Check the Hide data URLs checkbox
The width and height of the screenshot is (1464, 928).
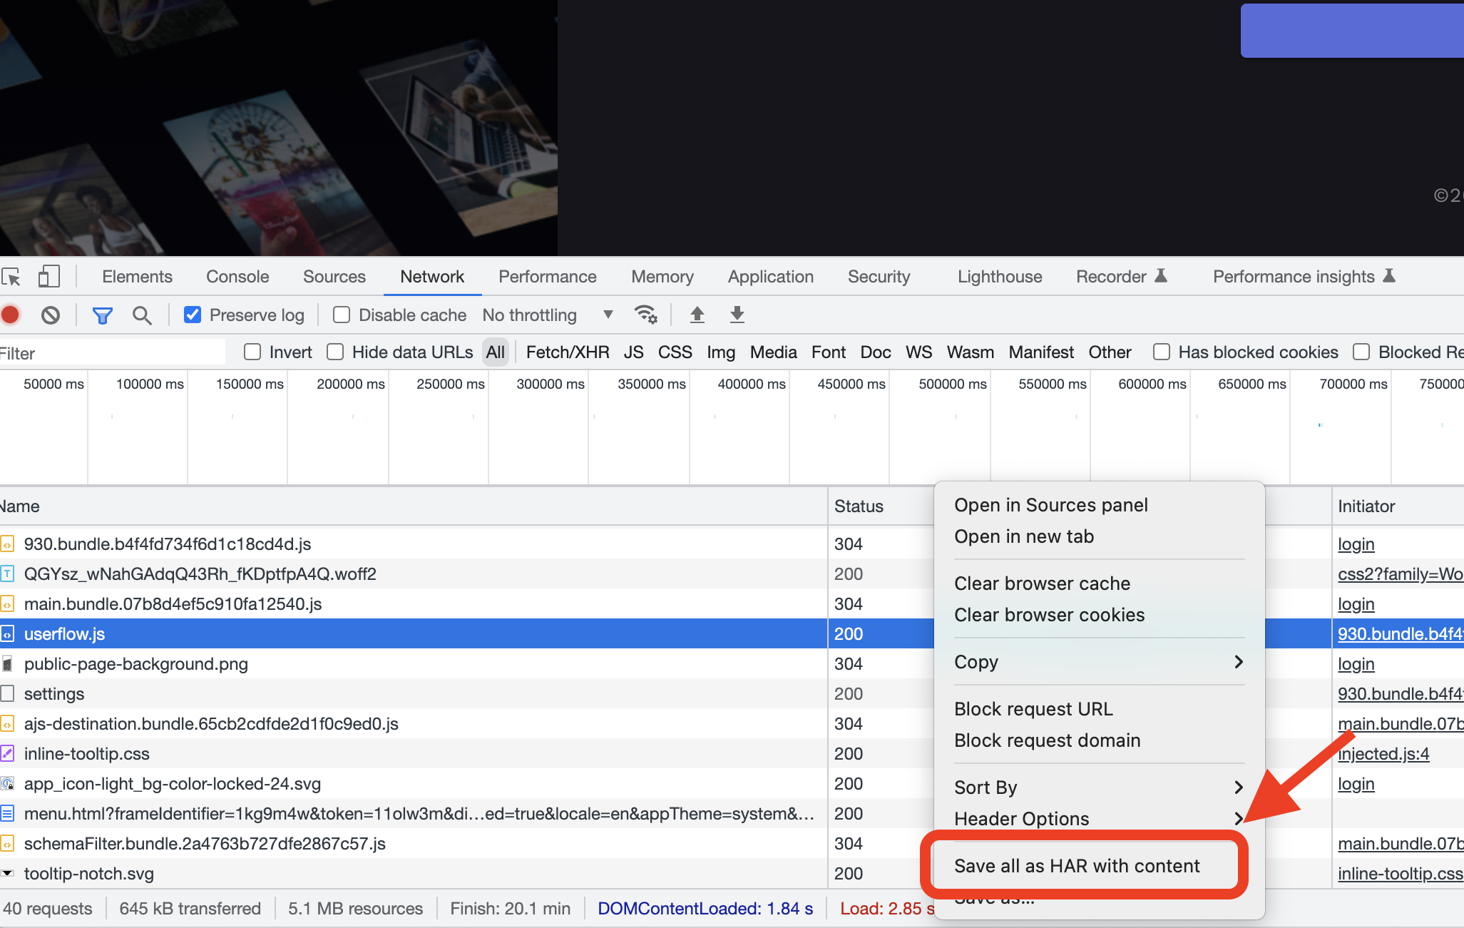pyautogui.click(x=335, y=352)
